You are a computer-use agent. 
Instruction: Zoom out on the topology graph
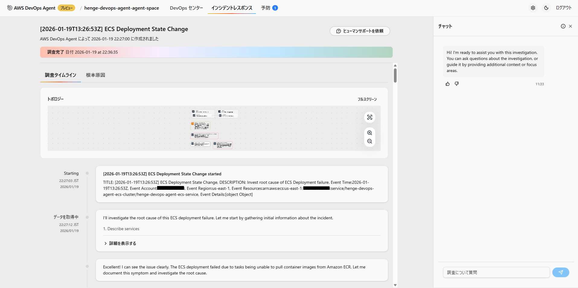[x=370, y=141]
